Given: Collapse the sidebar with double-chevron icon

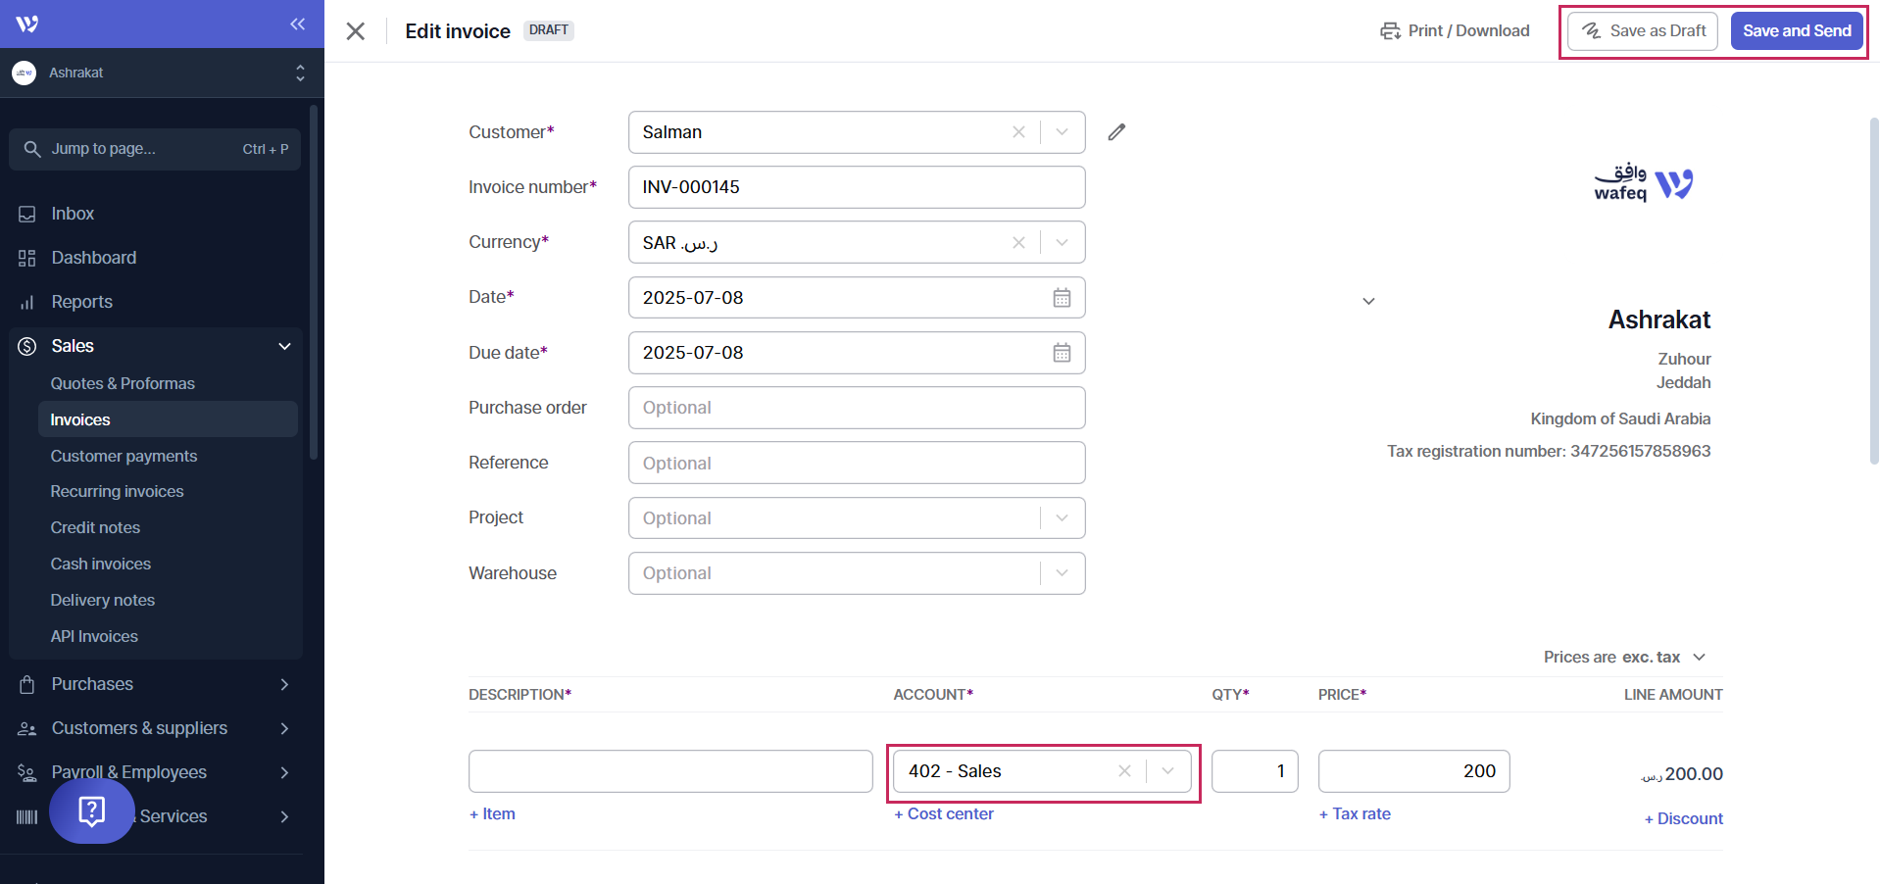Looking at the screenshot, I should tap(297, 24).
